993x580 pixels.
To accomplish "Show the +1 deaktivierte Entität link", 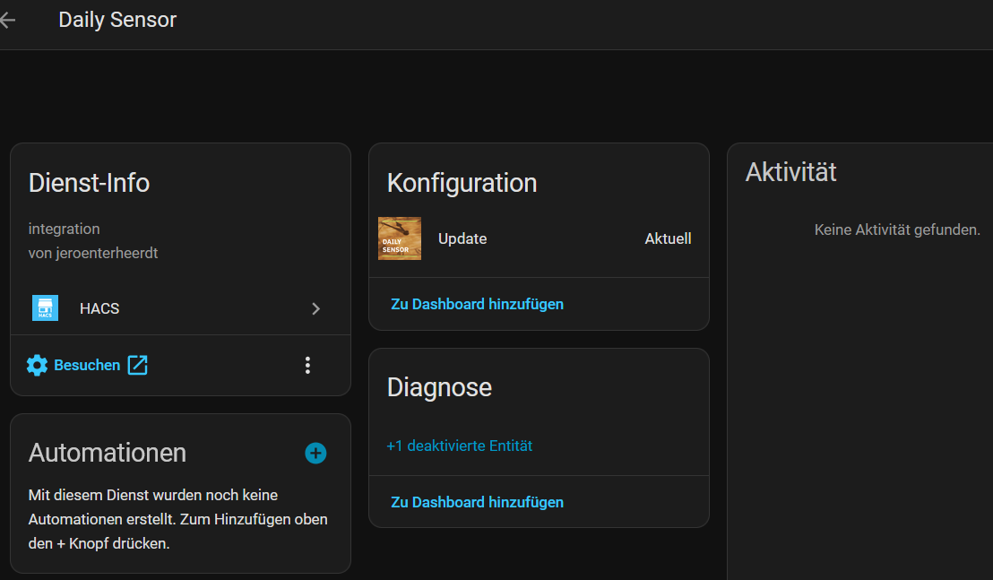I will click(x=459, y=446).
